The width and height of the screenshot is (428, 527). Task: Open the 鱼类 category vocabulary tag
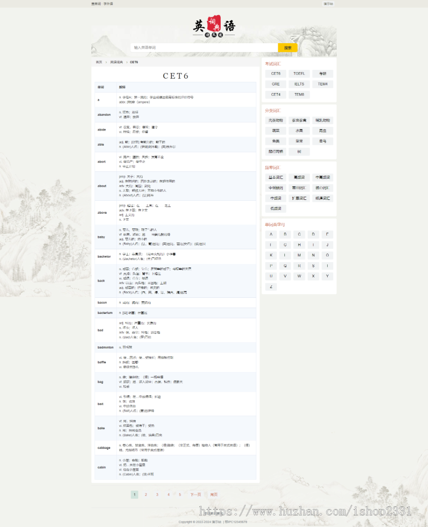pyautogui.click(x=276, y=141)
